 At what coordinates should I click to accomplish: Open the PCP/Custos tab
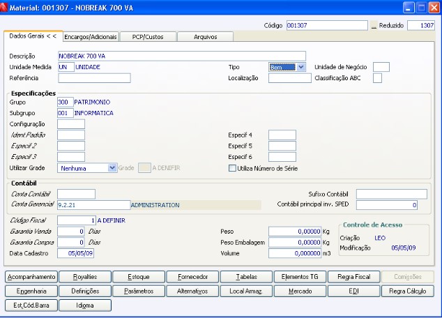point(148,37)
